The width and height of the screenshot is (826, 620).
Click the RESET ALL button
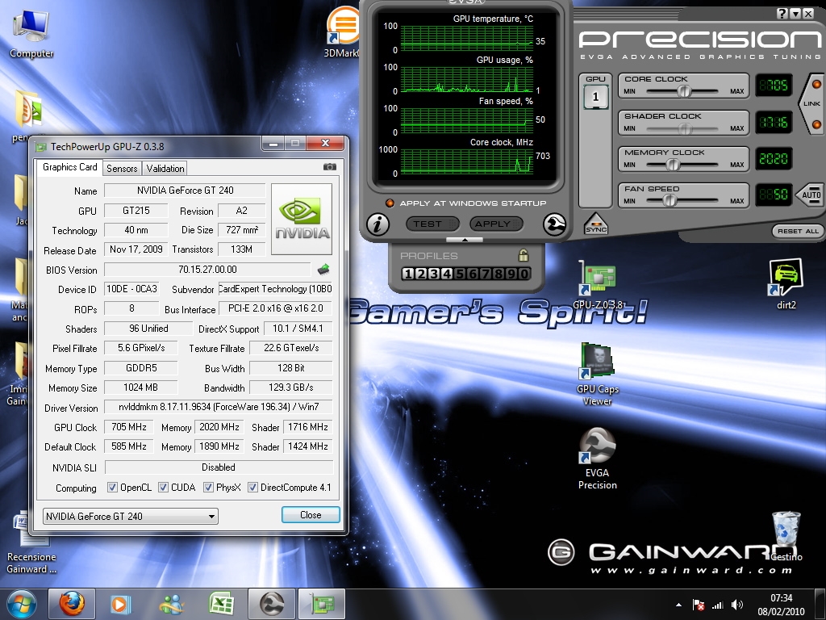[x=797, y=231]
